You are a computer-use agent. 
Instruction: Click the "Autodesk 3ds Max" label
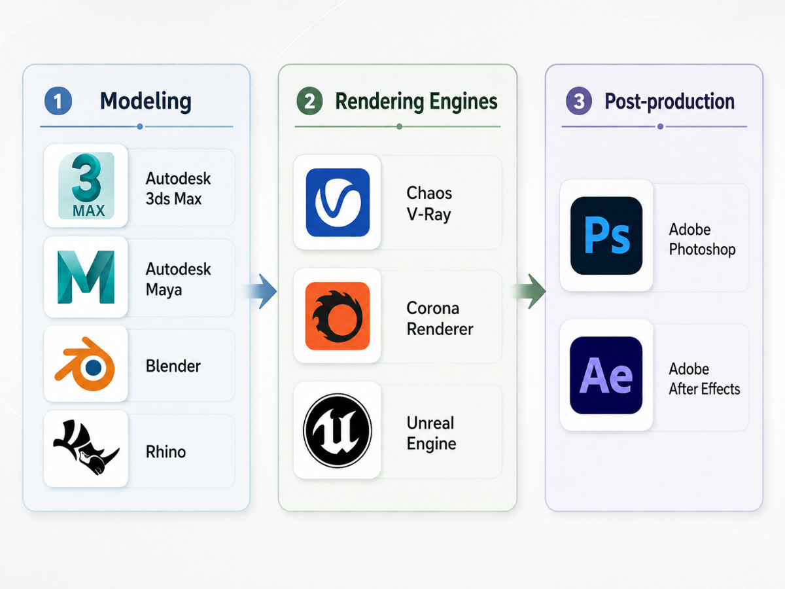[178, 188]
